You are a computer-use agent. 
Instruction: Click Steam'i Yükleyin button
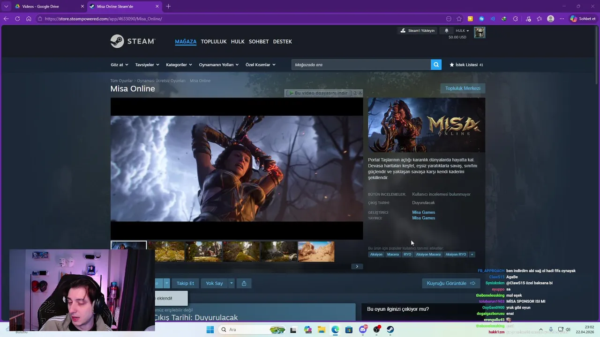coord(417,30)
